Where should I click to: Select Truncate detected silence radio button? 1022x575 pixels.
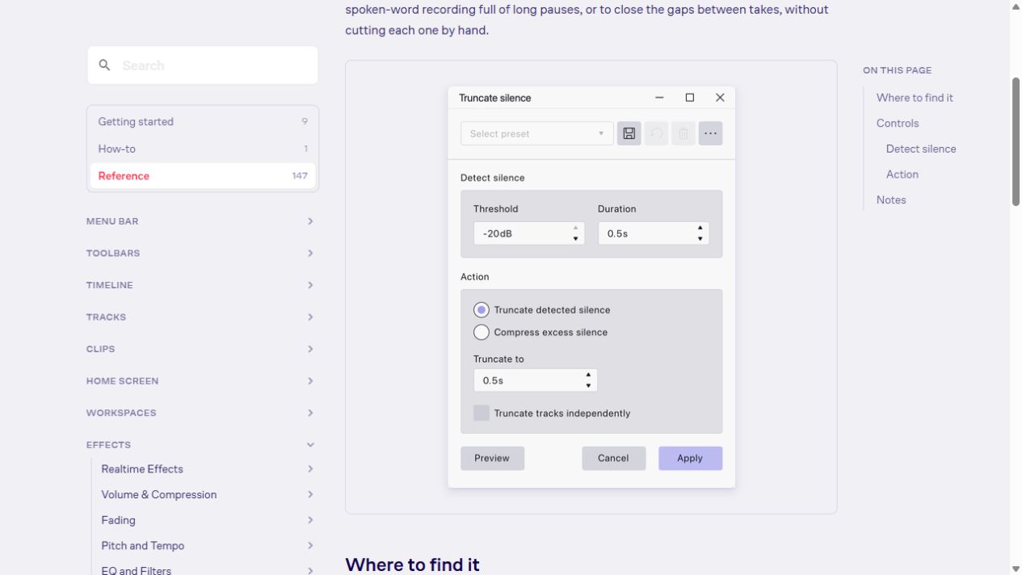[x=482, y=310]
